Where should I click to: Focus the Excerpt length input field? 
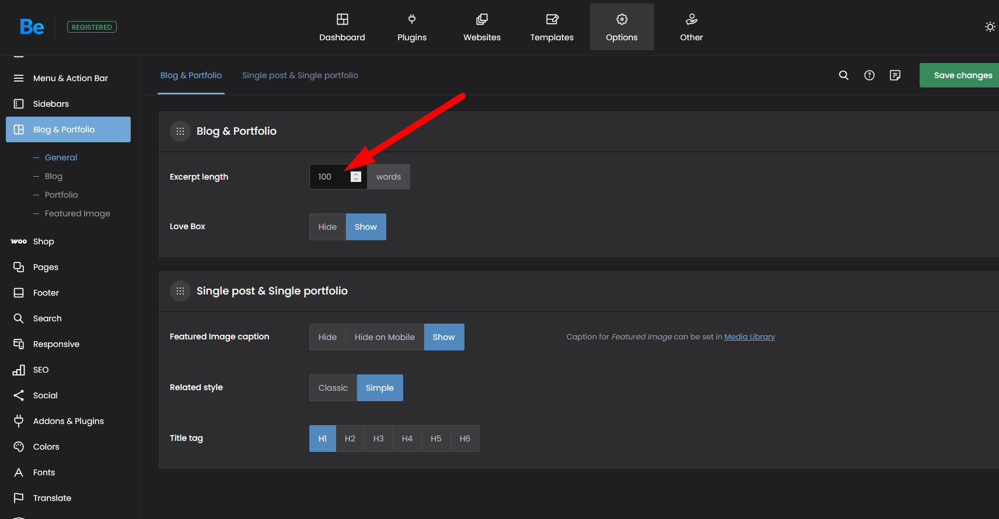click(x=338, y=177)
